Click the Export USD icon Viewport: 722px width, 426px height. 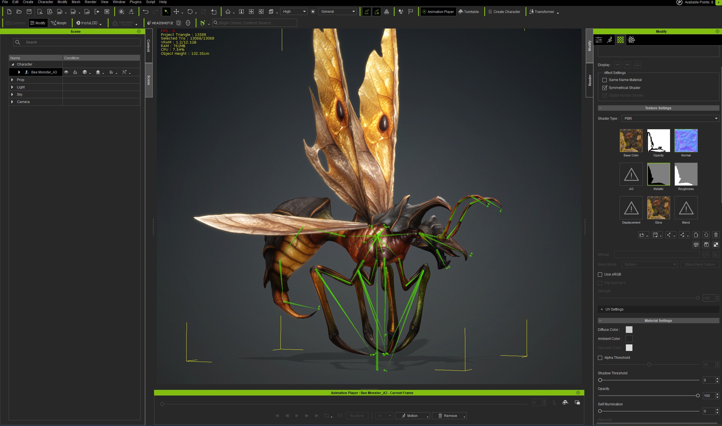87,12
